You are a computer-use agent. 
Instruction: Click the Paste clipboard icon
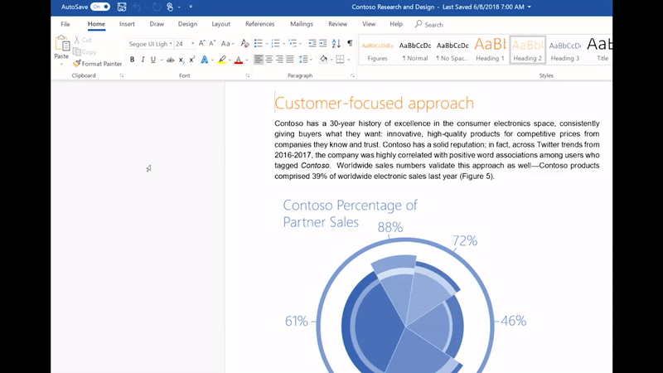click(x=61, y=43)
